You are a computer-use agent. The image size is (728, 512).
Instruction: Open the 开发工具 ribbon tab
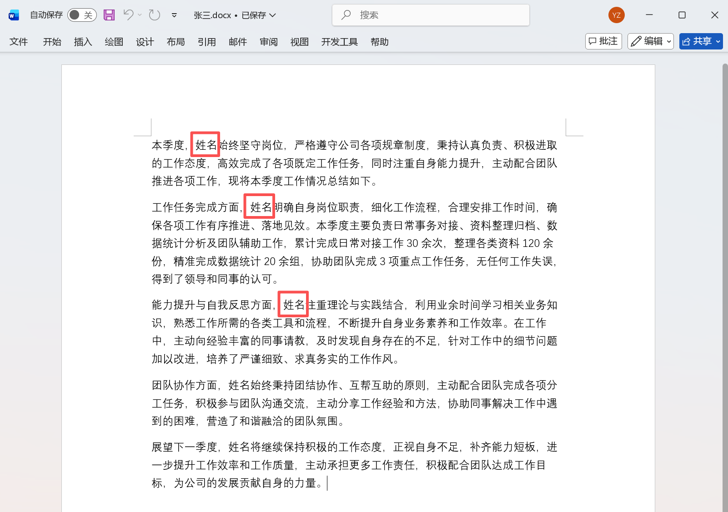(x=339, y=41)
